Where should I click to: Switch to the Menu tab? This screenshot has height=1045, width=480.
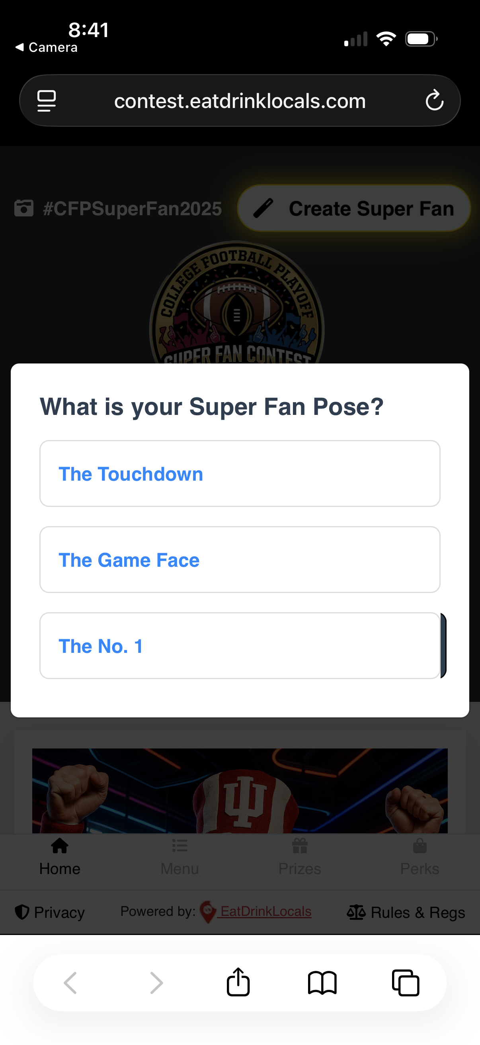tap(180, 857)
